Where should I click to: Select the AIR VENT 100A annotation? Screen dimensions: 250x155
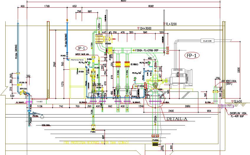[x=229, y=81]
